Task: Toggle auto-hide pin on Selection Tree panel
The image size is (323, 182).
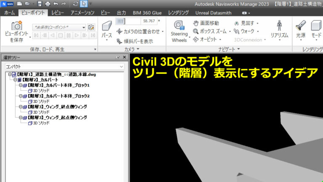Action: tap(118, 57)
